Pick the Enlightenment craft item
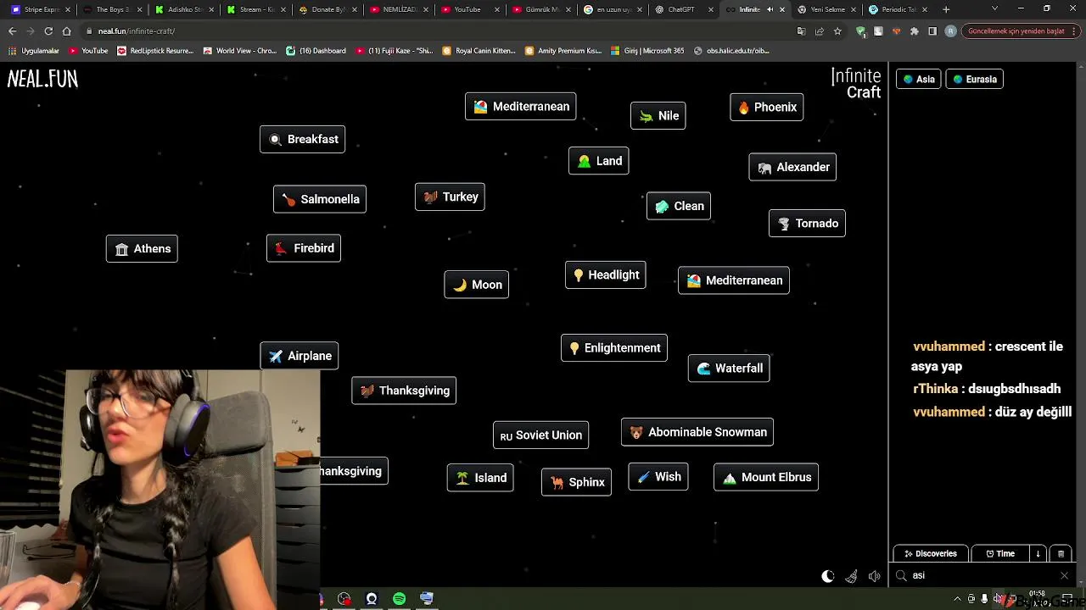Screen dimensions: 1086x610 (x=614, y=347)
